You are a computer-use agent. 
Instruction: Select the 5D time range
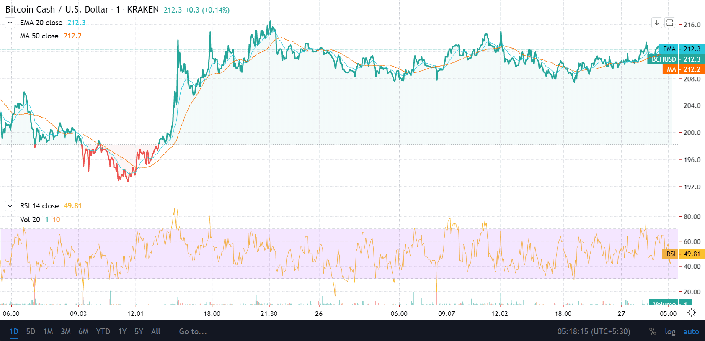31,332
